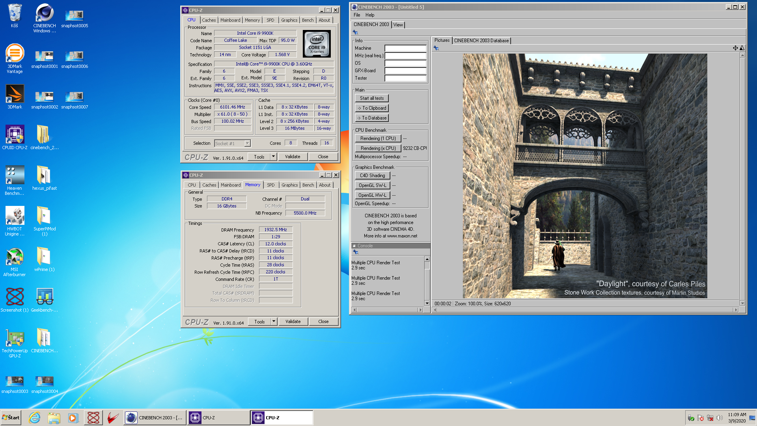757x426 pixels.
Task: Open Windows Explorer from taskbar
Action: [54, 418]
